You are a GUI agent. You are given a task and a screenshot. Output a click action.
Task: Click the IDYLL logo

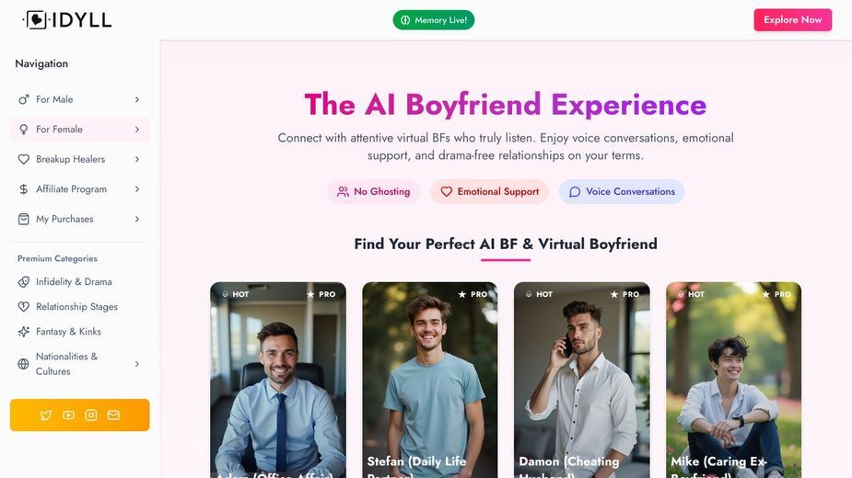(67, 20)
